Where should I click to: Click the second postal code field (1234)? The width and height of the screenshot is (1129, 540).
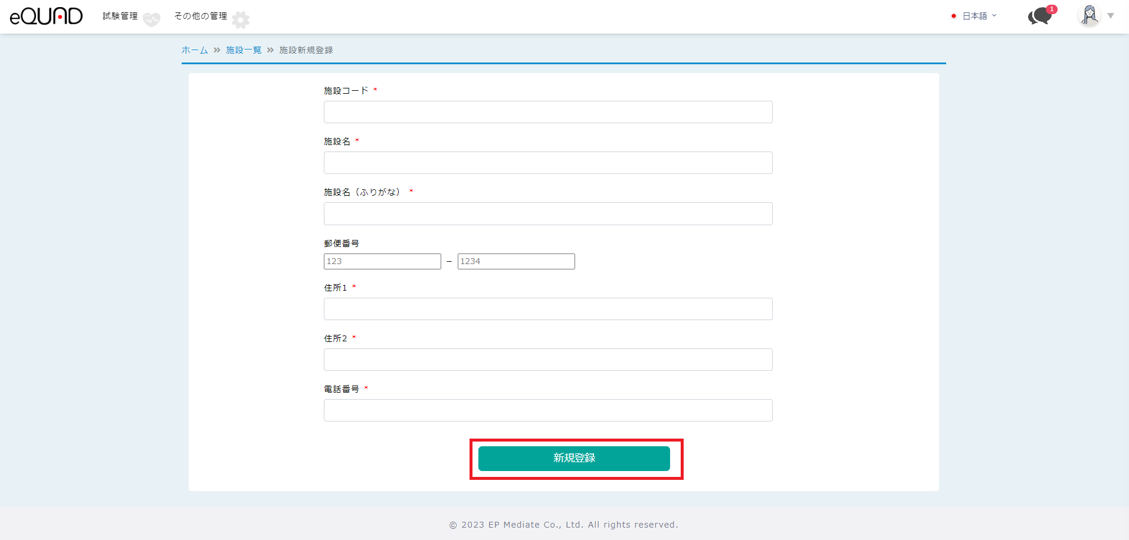click(516, 261)
